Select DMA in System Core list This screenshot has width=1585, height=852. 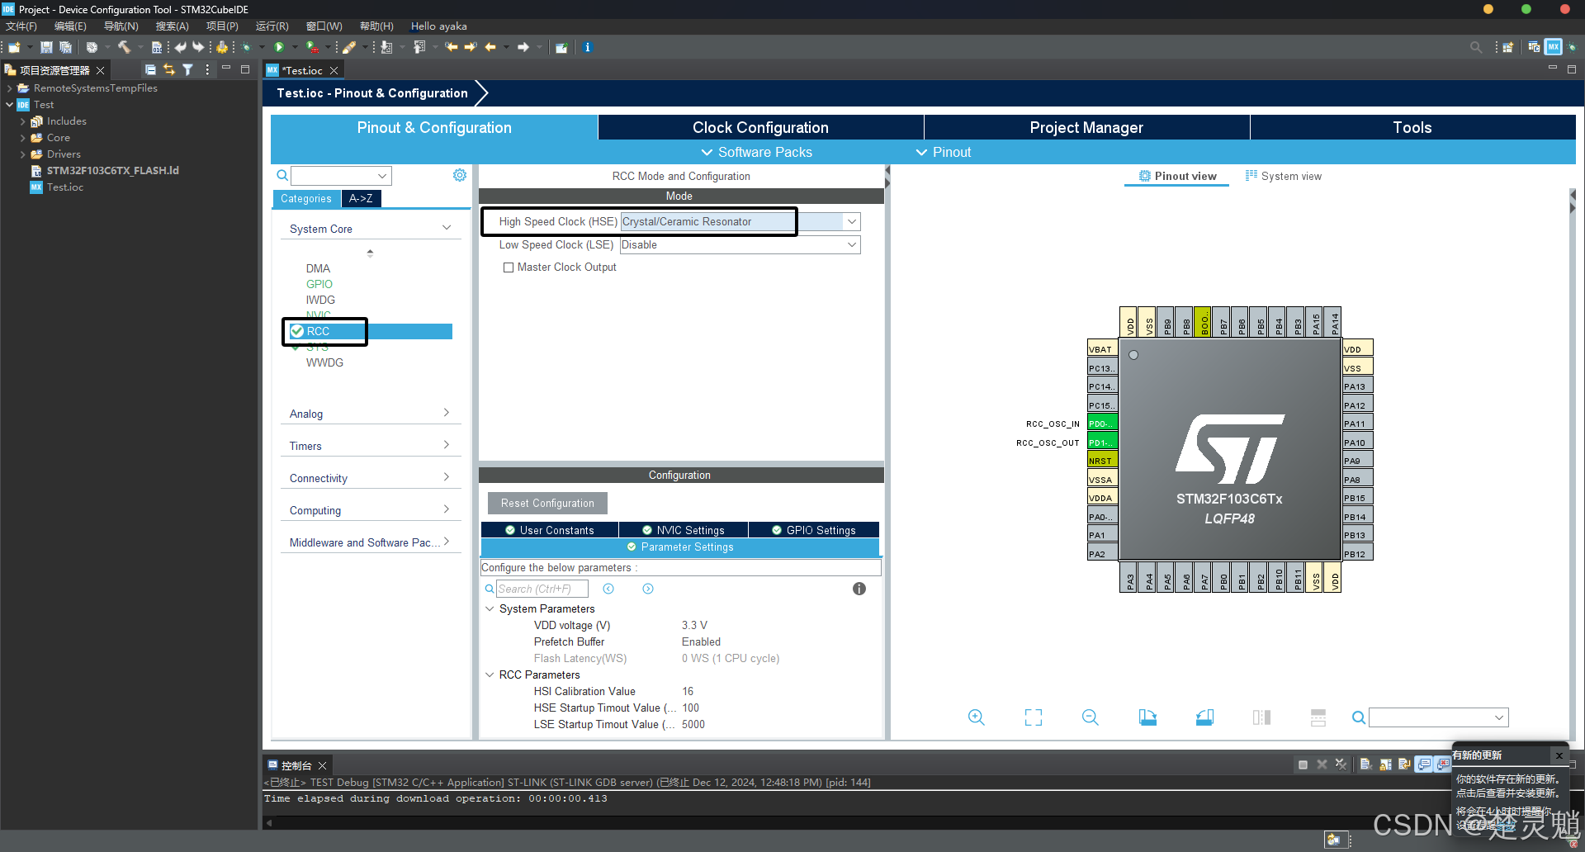pyautogui.click(x=318, y=268)
